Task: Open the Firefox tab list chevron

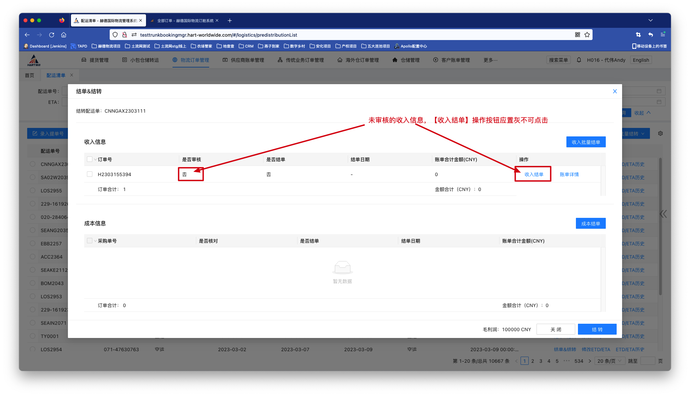Action: [651, 20]
